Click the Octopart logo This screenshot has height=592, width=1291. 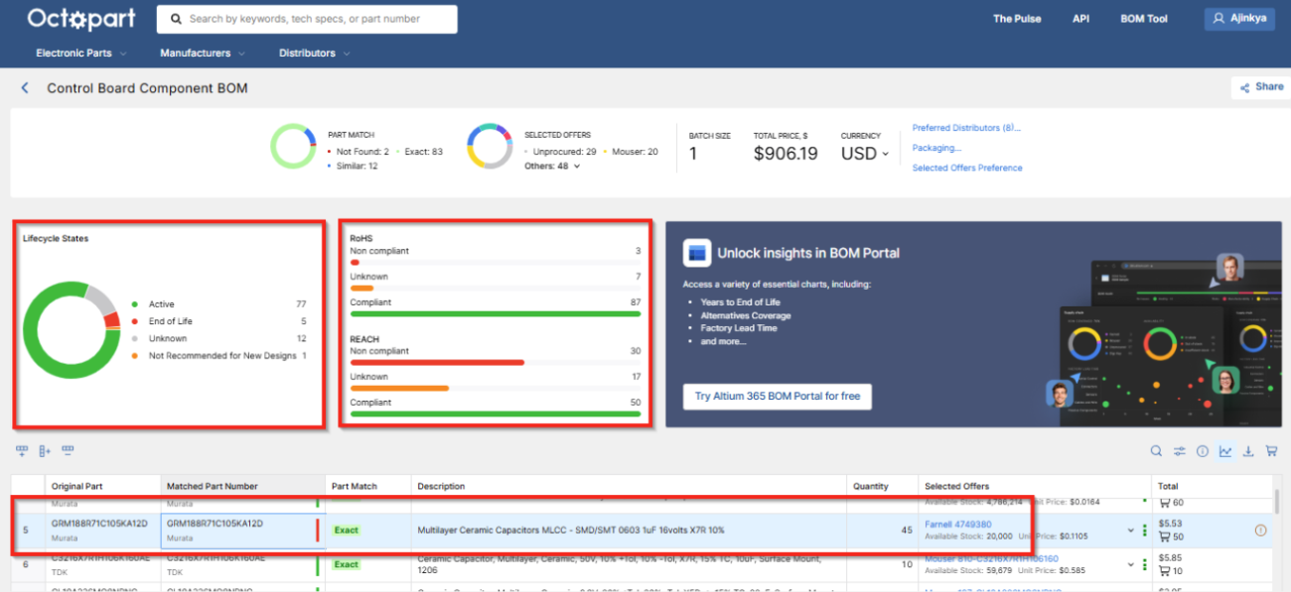click(x=80, y=18)
